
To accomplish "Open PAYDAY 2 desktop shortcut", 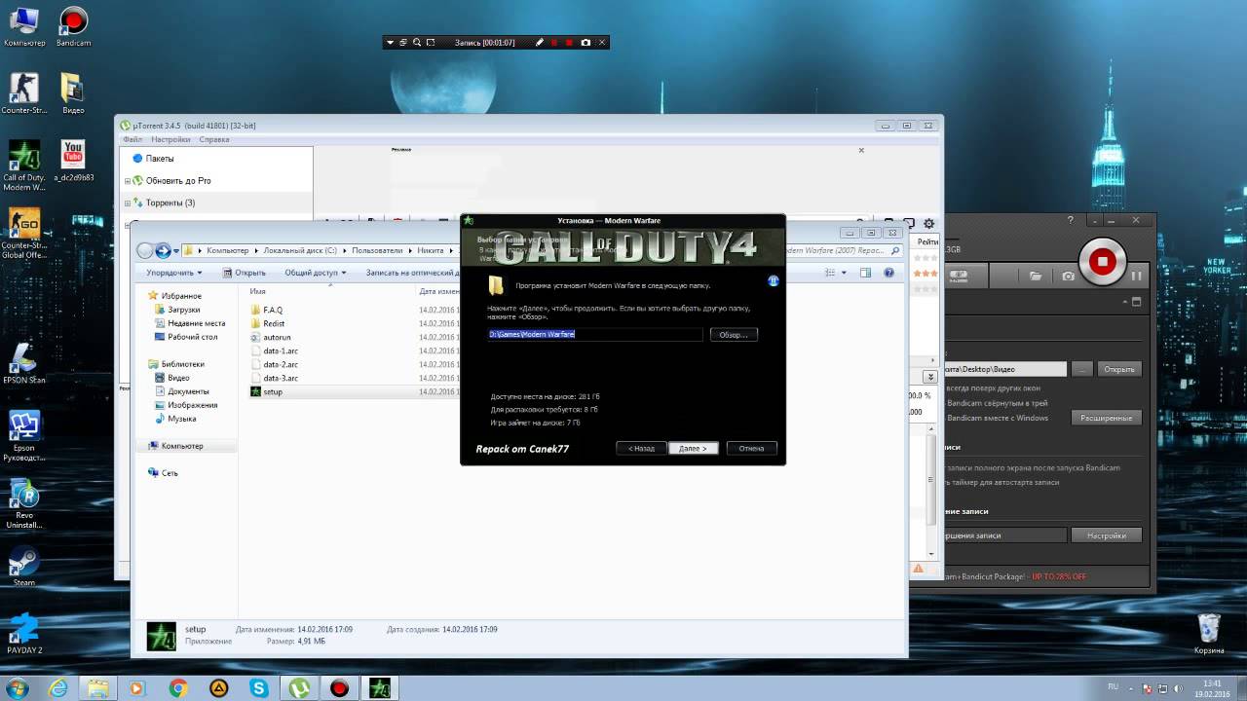I will [24, 634].
